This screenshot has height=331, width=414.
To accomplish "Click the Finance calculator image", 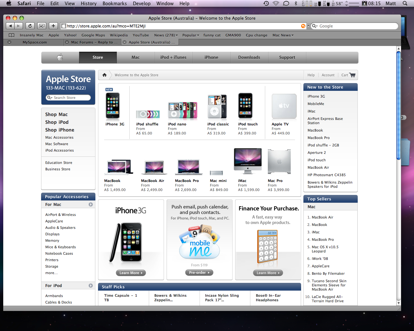I will click(267, 246).
